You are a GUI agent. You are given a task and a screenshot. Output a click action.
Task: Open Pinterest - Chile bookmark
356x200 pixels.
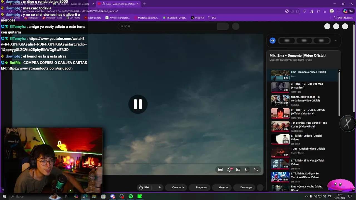(x=52, y=18)
